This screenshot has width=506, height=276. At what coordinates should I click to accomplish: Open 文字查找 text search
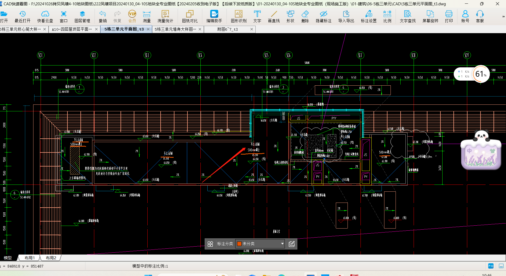(x=408, y=16)
